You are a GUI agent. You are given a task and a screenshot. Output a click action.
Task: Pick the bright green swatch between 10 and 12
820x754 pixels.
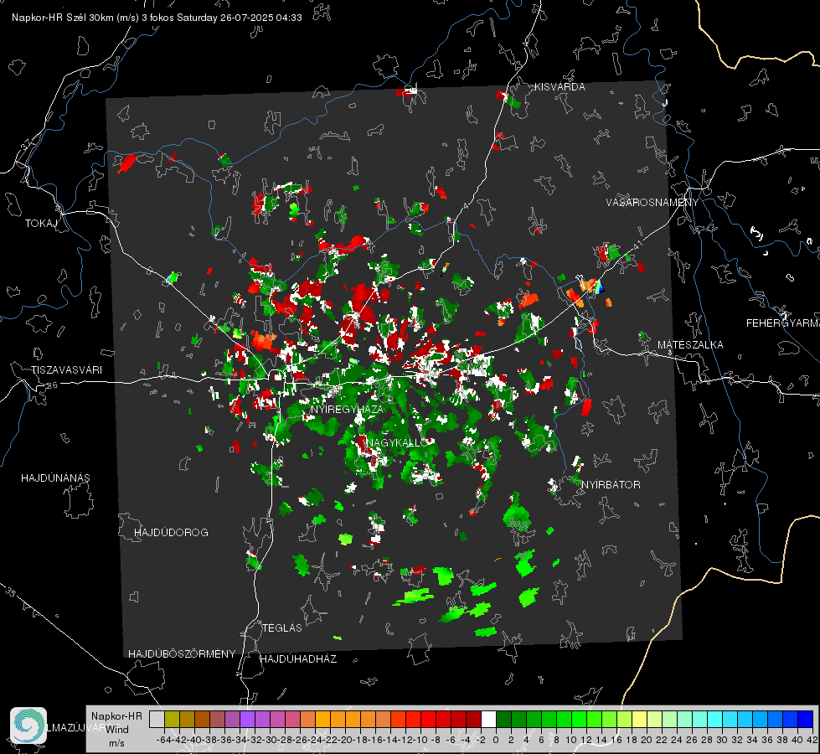[x=579, y=720]
